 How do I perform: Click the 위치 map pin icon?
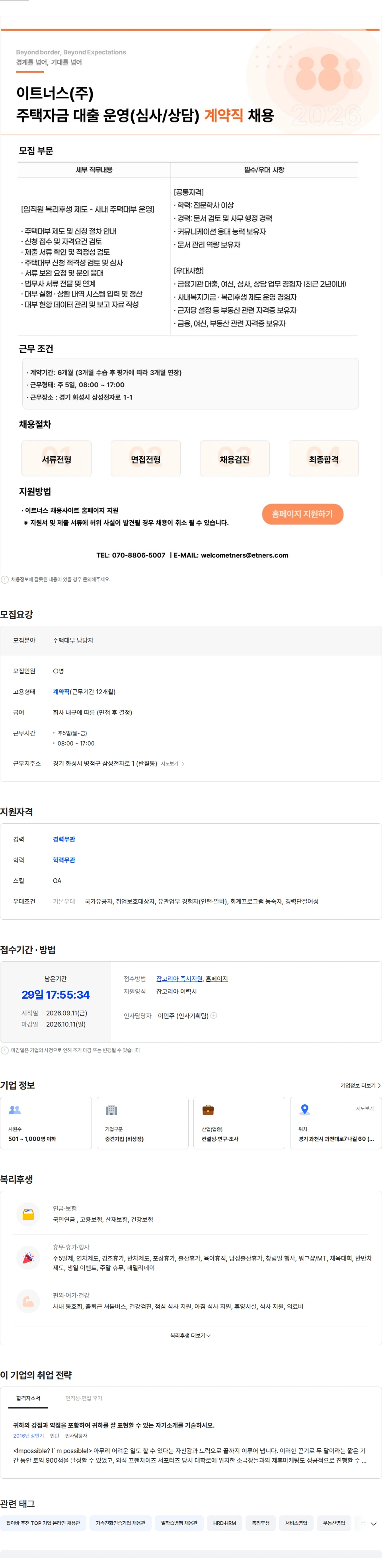tap(305, 1110)
